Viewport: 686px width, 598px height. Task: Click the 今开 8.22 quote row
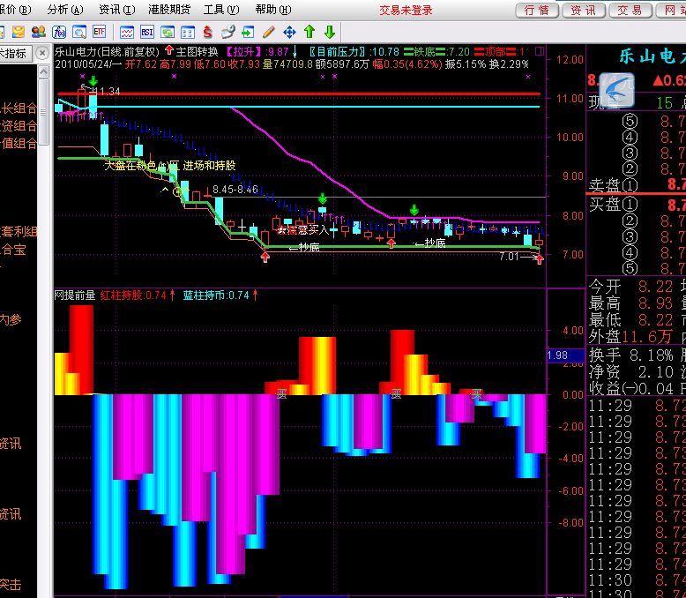tap(630, 287)
